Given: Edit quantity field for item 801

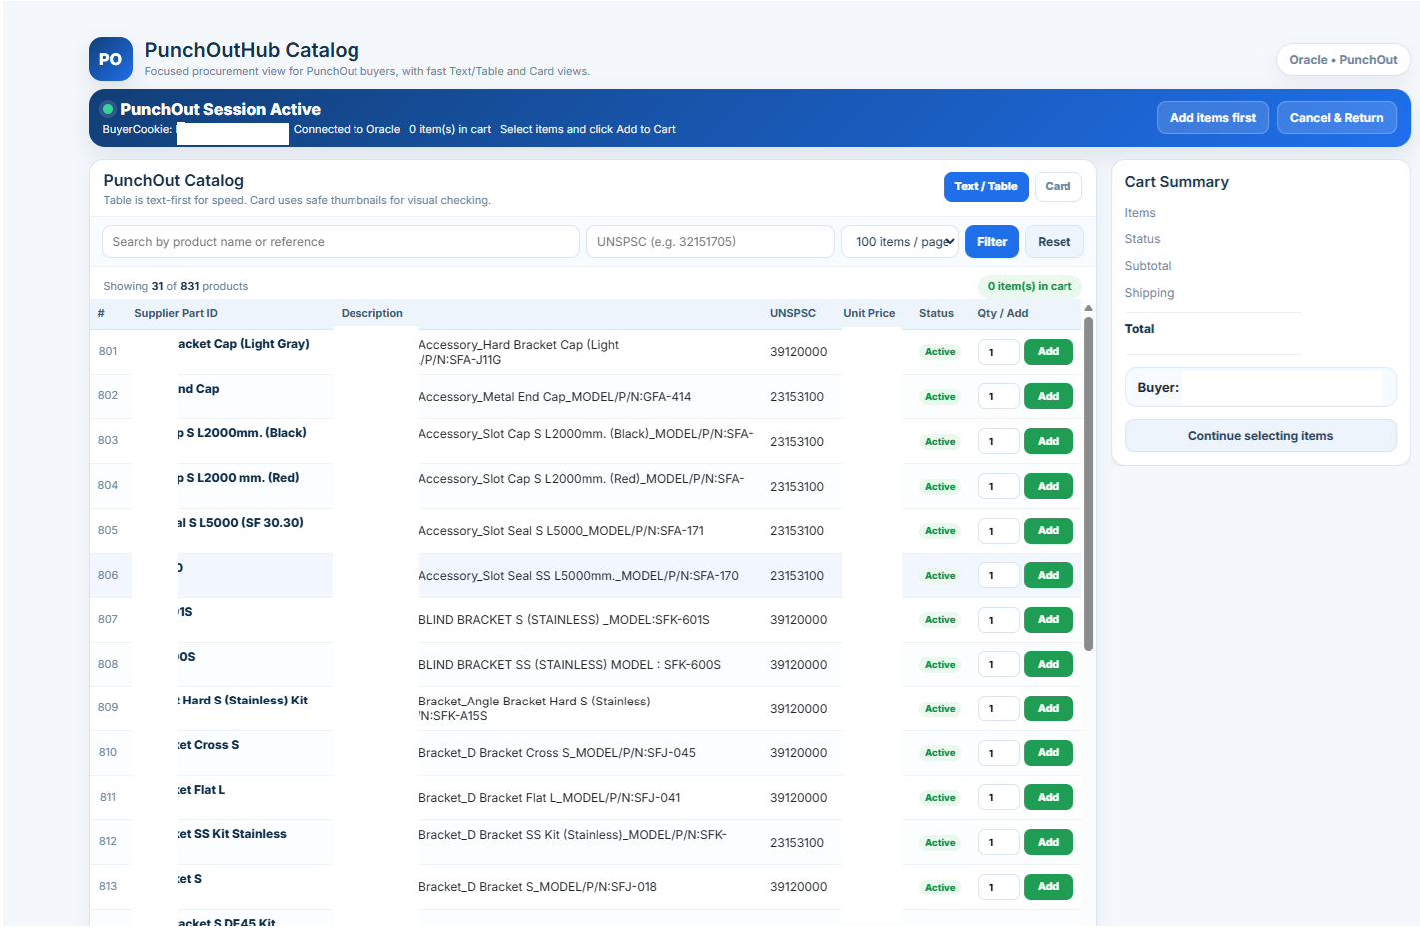Looking at the screenshot, I should 998,352.
